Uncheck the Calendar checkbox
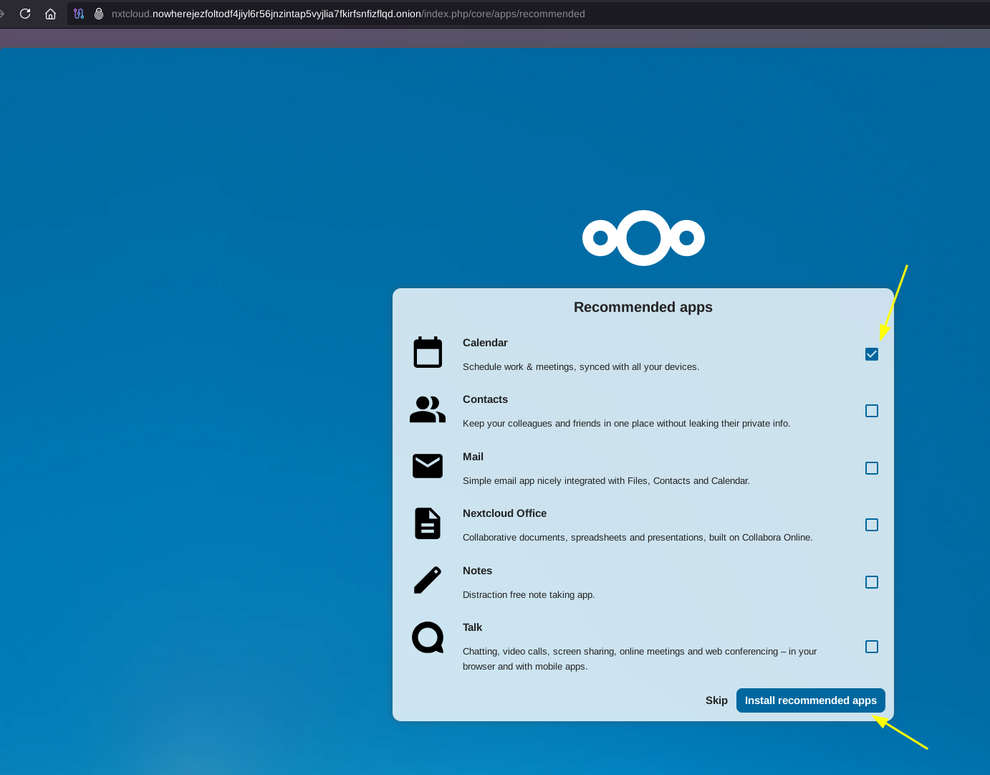The height and width of the screenshot is (775, 990). [872, 354]
